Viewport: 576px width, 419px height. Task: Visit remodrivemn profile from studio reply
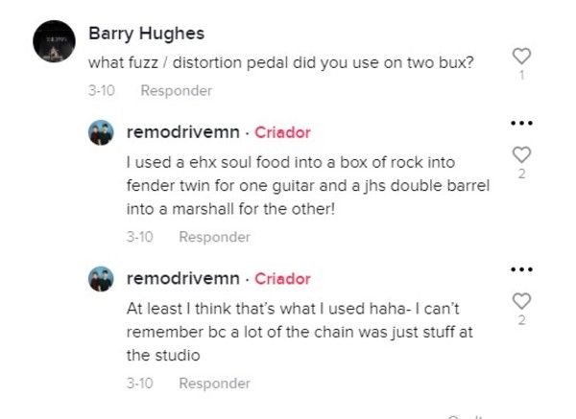183,278
